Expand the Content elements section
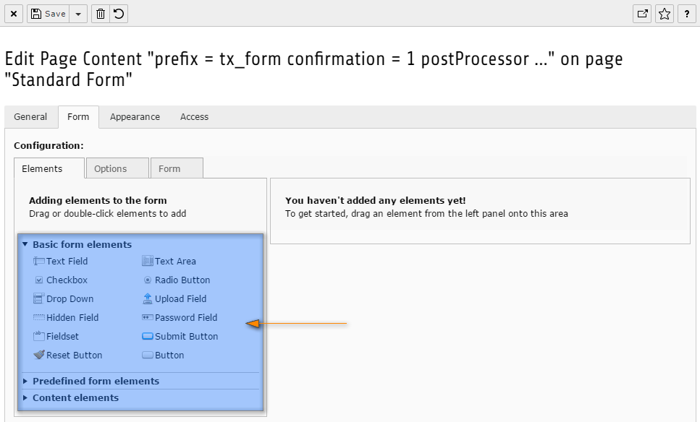Image resolution: width=700 pixels, height=422 pixels. (x=70, y=397)
